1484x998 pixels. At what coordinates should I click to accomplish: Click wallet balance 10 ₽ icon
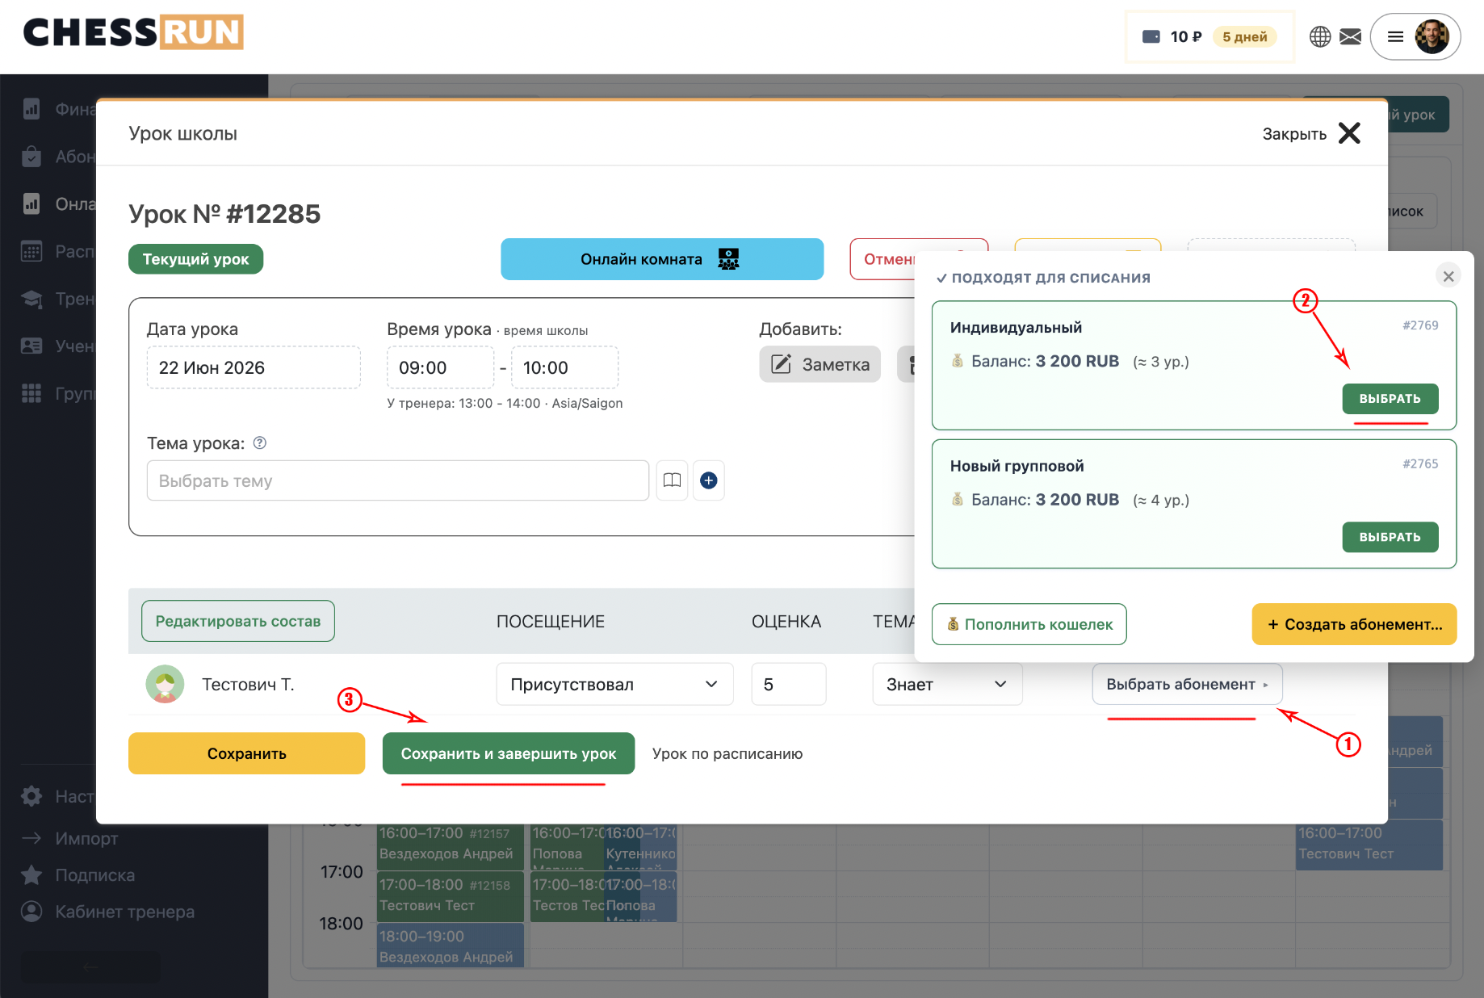[x=1151, y=36]
